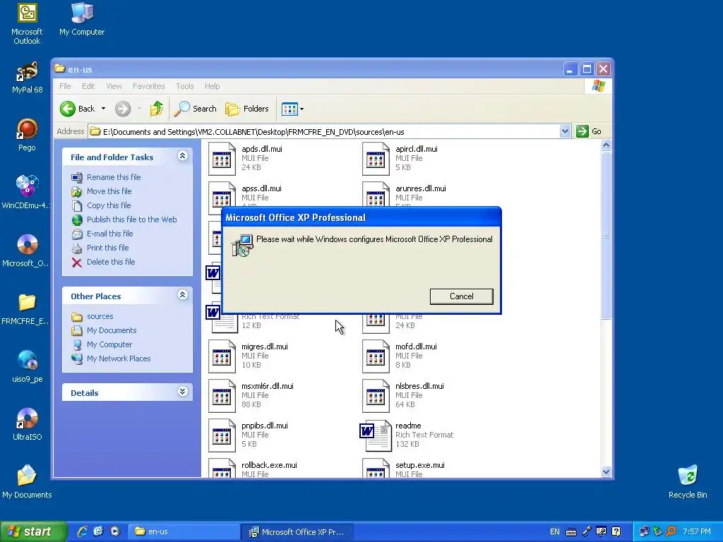
Task: Click the EN language indicator
Action: [x=555, y=532]
